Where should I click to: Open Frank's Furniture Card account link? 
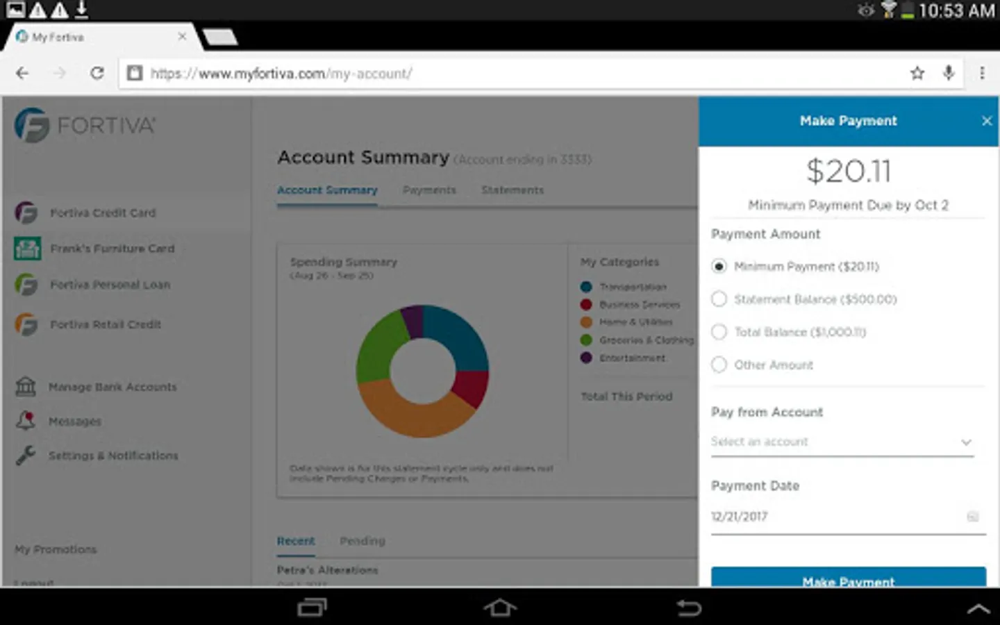112,249
